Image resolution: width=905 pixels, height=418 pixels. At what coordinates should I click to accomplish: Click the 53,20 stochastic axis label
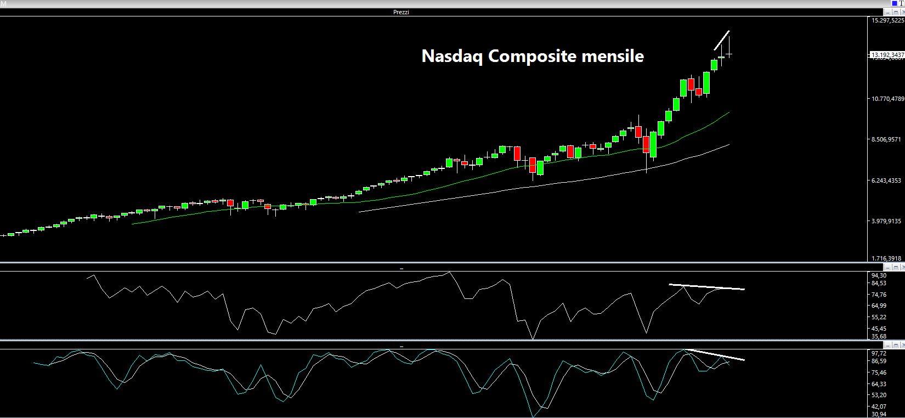pyautogui.click(x=879, y=395)
